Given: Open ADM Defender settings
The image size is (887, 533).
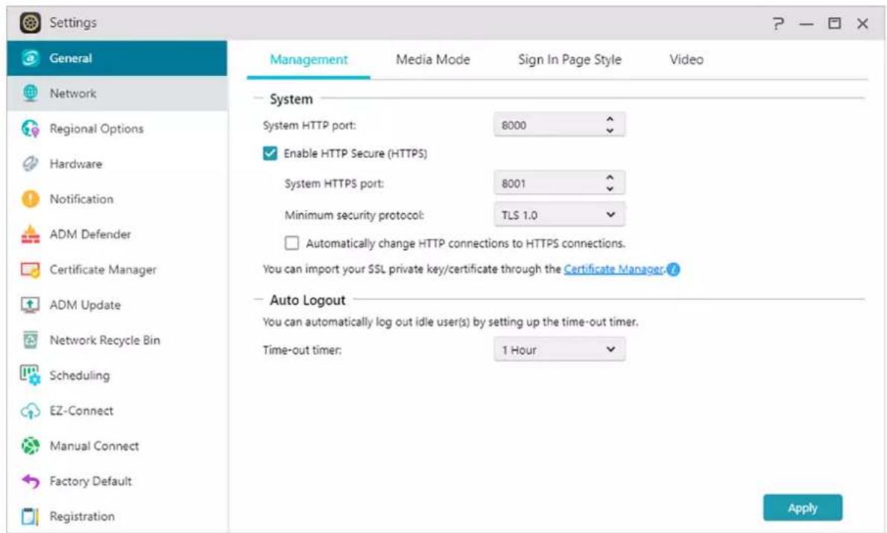Looking at the screenshot, I should [x=117, y=234].
